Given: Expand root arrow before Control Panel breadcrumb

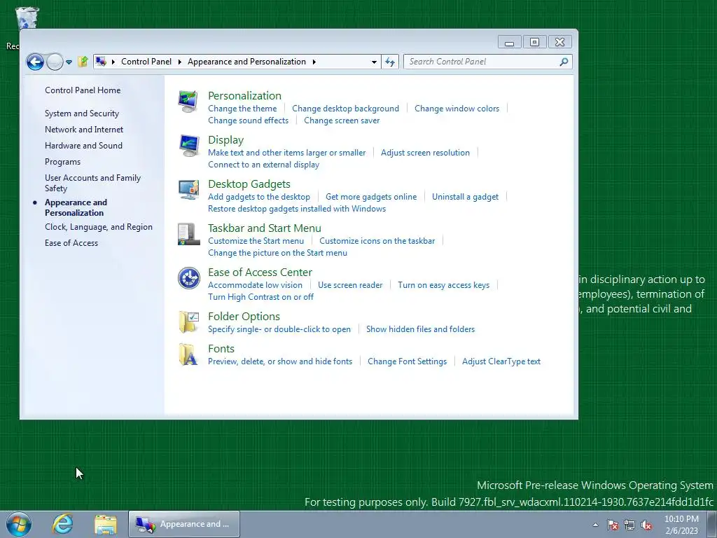Looking at the screenshot, I should [x=113, y=62].
